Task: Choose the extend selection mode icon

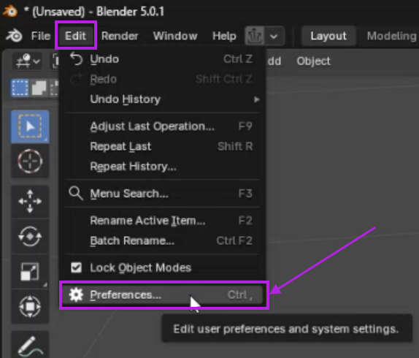Action: pos(39,88)
